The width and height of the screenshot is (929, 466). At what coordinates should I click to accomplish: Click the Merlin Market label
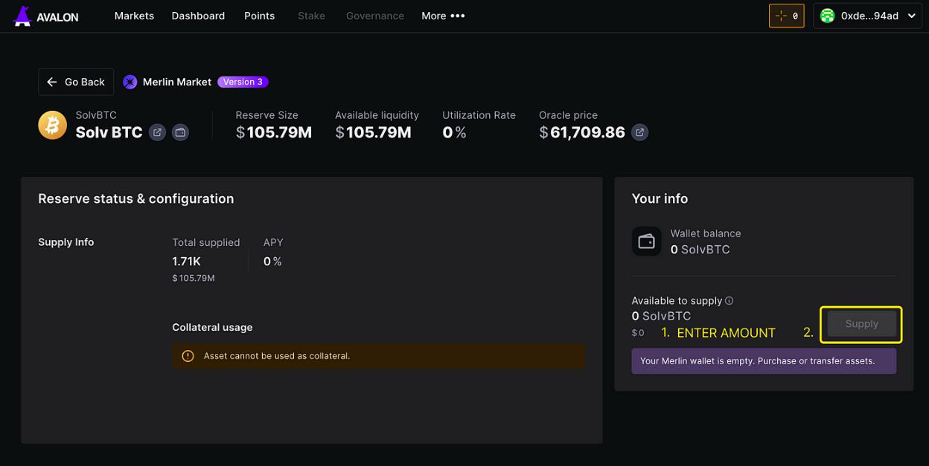coord(177,82)
